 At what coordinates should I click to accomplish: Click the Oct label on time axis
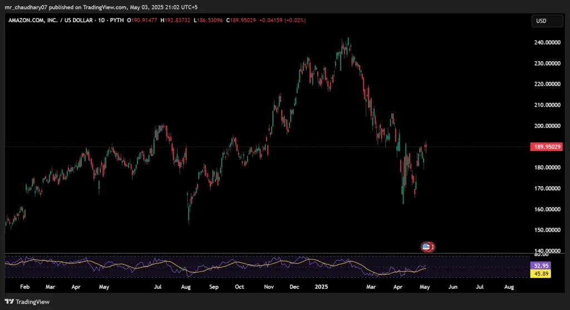(x=239, y=287)
